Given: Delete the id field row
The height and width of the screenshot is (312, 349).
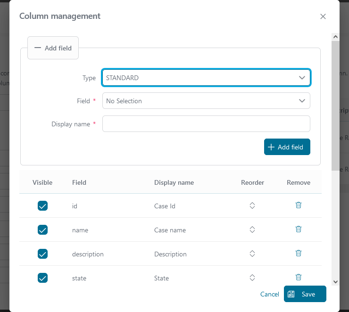Looking at the screenshot, I should pyautogui.click(x=298, y=205).
